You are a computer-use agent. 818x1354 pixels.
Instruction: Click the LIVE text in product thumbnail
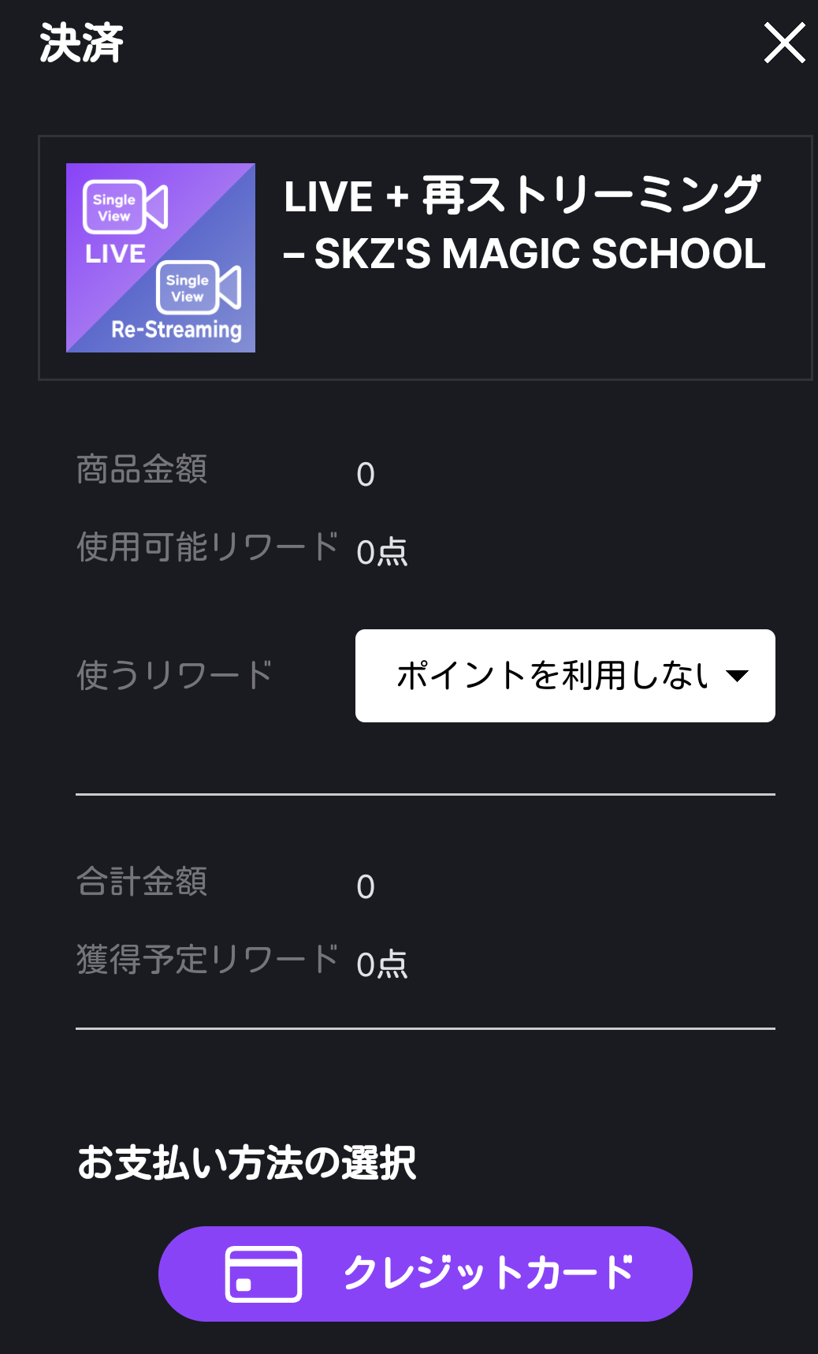pos(115,254)
